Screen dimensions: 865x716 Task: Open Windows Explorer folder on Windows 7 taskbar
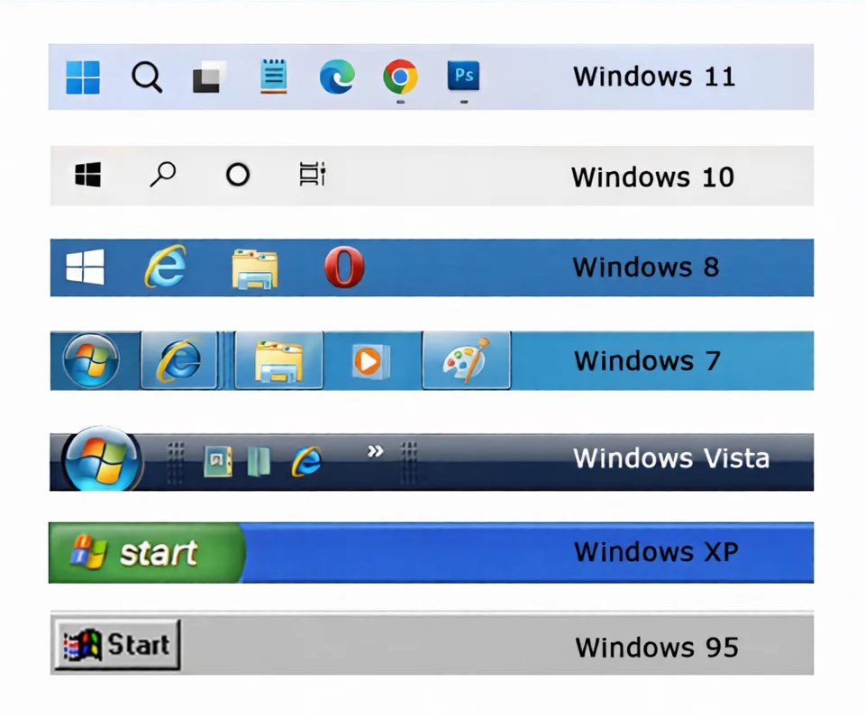(x=279, y=360)
